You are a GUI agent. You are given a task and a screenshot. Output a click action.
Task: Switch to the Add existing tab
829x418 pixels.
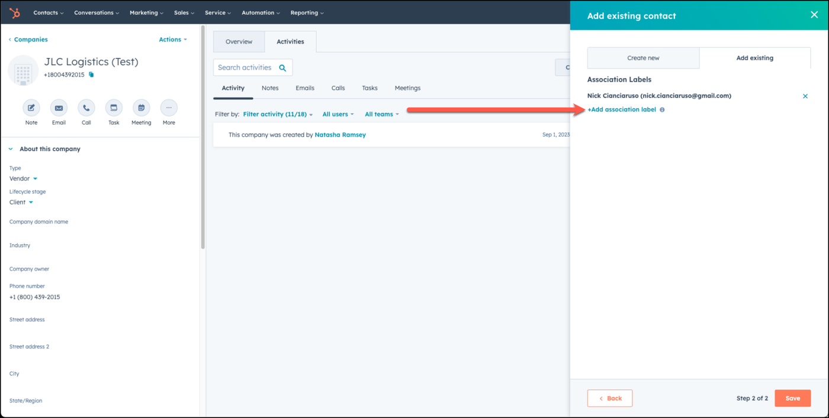point(755,58)
